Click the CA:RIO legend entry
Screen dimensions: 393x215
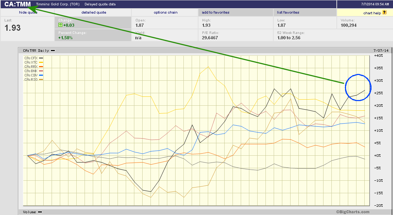(34, 80)
